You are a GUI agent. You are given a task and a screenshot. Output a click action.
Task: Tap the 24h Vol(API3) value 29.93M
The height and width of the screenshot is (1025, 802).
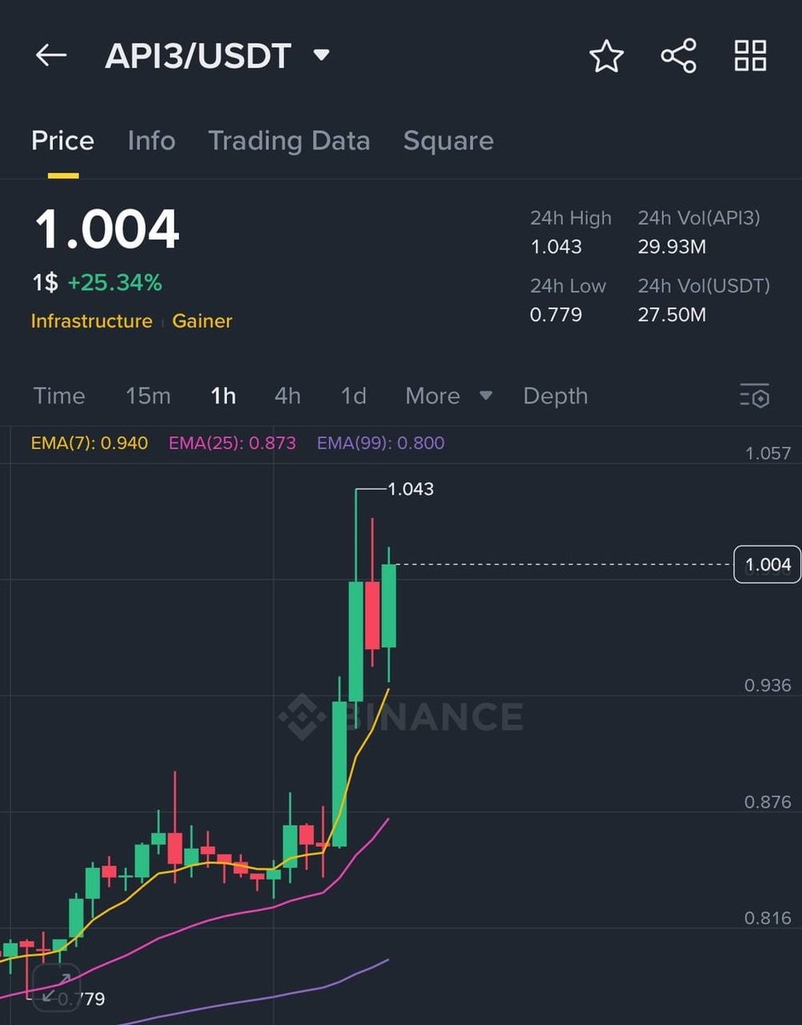pos(671,248)
